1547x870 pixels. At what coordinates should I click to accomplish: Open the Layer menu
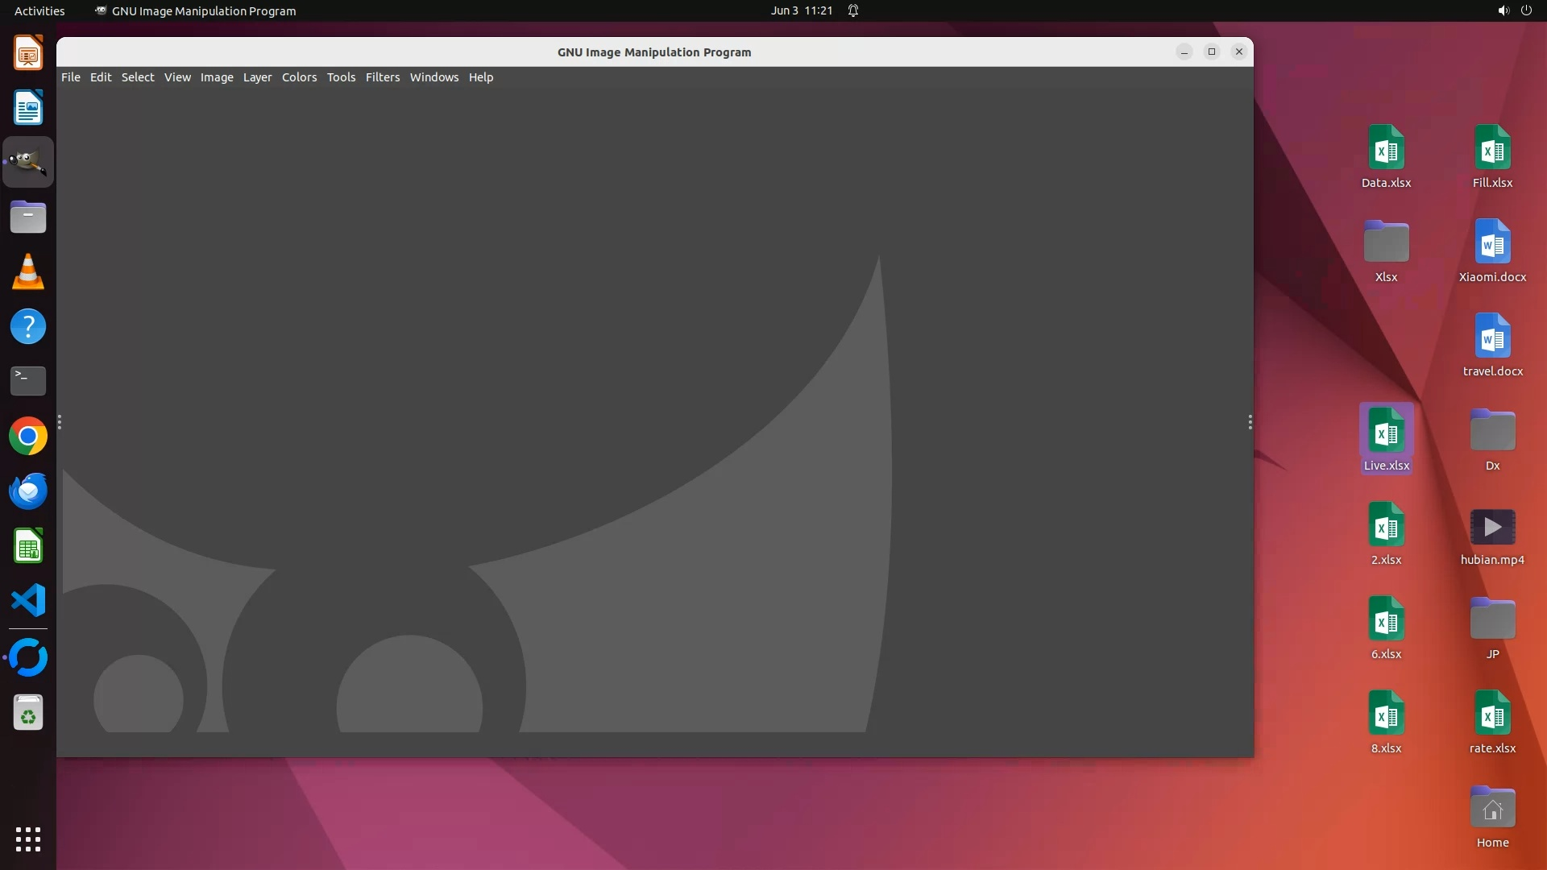(257, 77)
